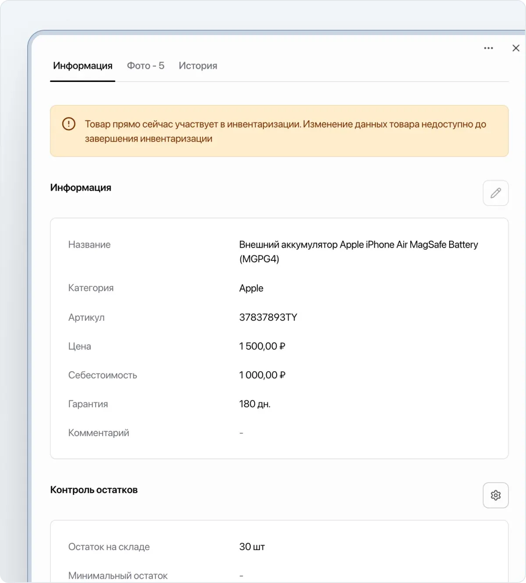The height and width of the screenshot is (583, 526).
Task: Open stock control settings gear icon
Action: tap(496, 495)
